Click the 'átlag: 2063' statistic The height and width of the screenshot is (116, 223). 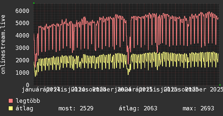[x=138, y=109]
